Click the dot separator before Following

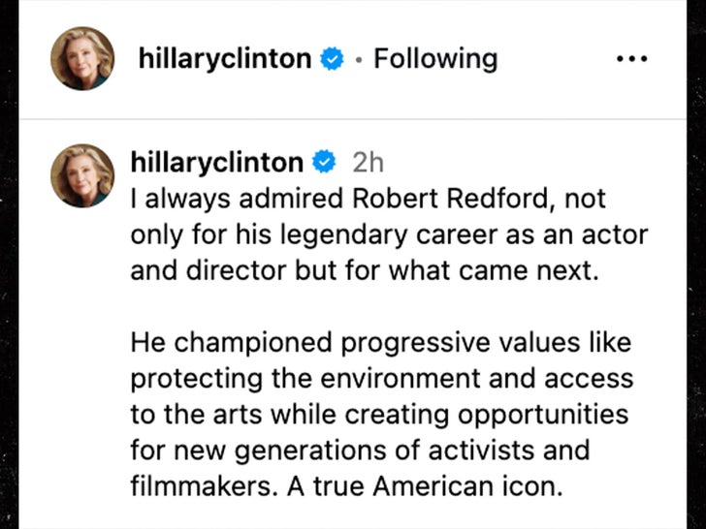tap(359, 60)
